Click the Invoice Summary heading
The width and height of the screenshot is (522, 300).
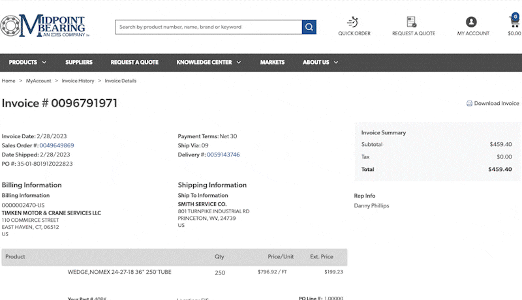(384, 132)
